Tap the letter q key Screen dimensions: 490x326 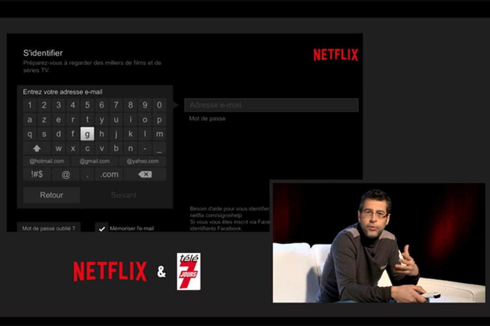click(29, 134)
